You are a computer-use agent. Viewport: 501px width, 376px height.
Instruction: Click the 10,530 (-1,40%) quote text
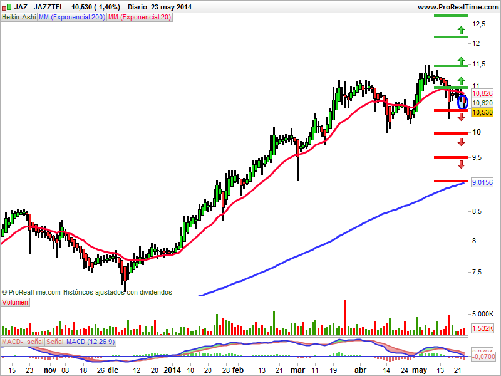(x=96, y=7)
